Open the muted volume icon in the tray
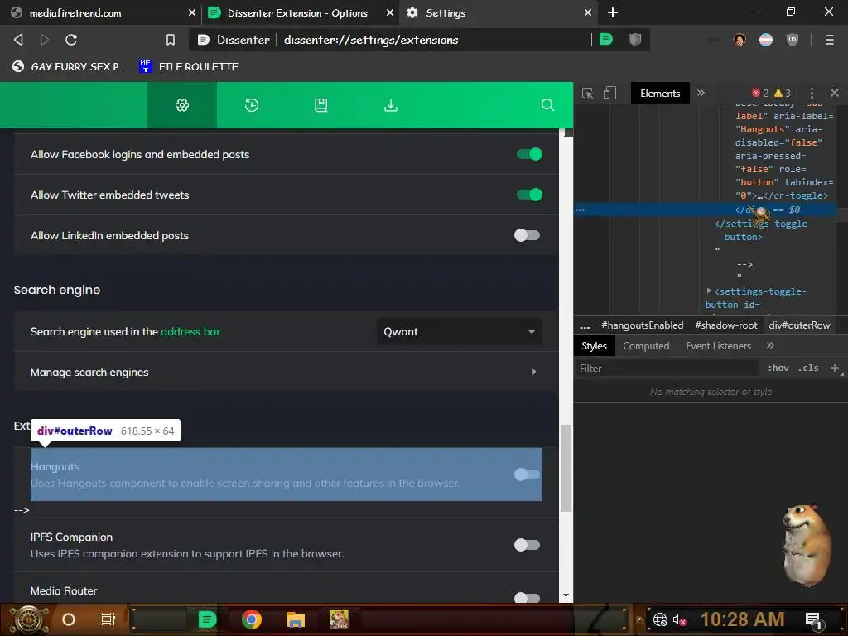 [679, 619]
